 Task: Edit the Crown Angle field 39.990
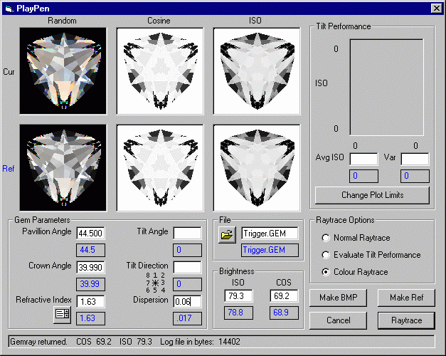(90, 267)
